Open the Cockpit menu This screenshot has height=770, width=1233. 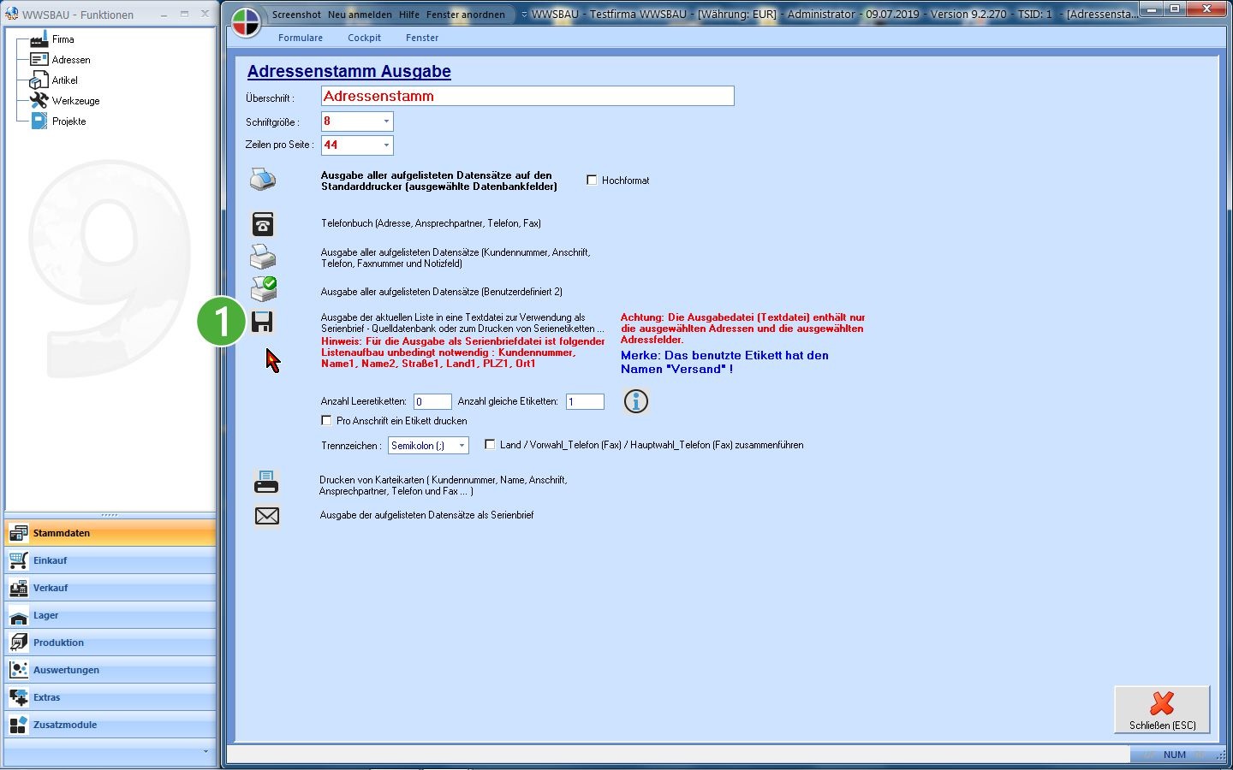[x=364, y=38]
